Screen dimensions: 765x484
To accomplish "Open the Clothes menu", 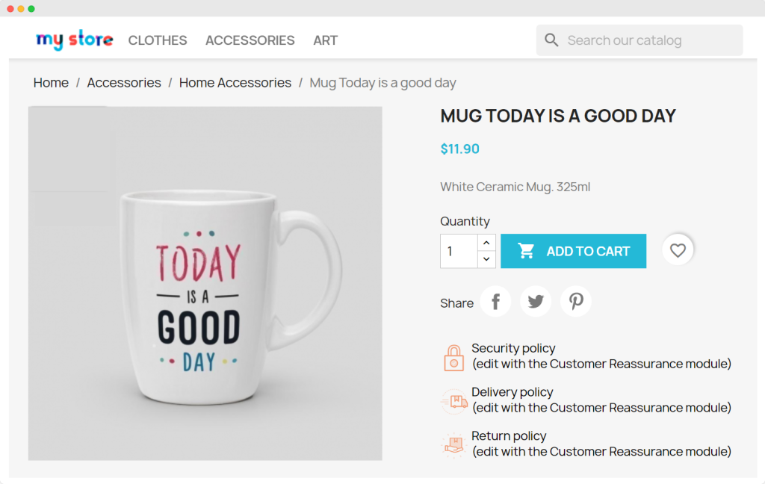I will point(158,40).
